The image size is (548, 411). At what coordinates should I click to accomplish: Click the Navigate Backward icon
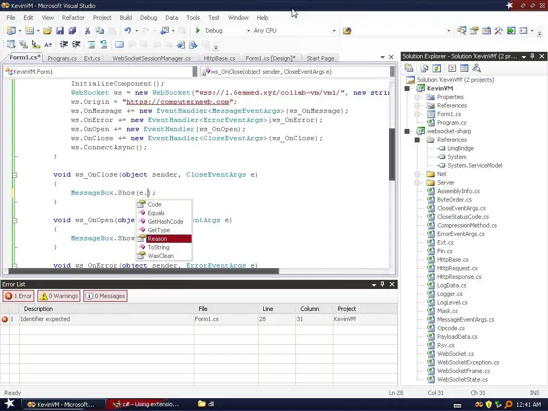tap(164, 31)
